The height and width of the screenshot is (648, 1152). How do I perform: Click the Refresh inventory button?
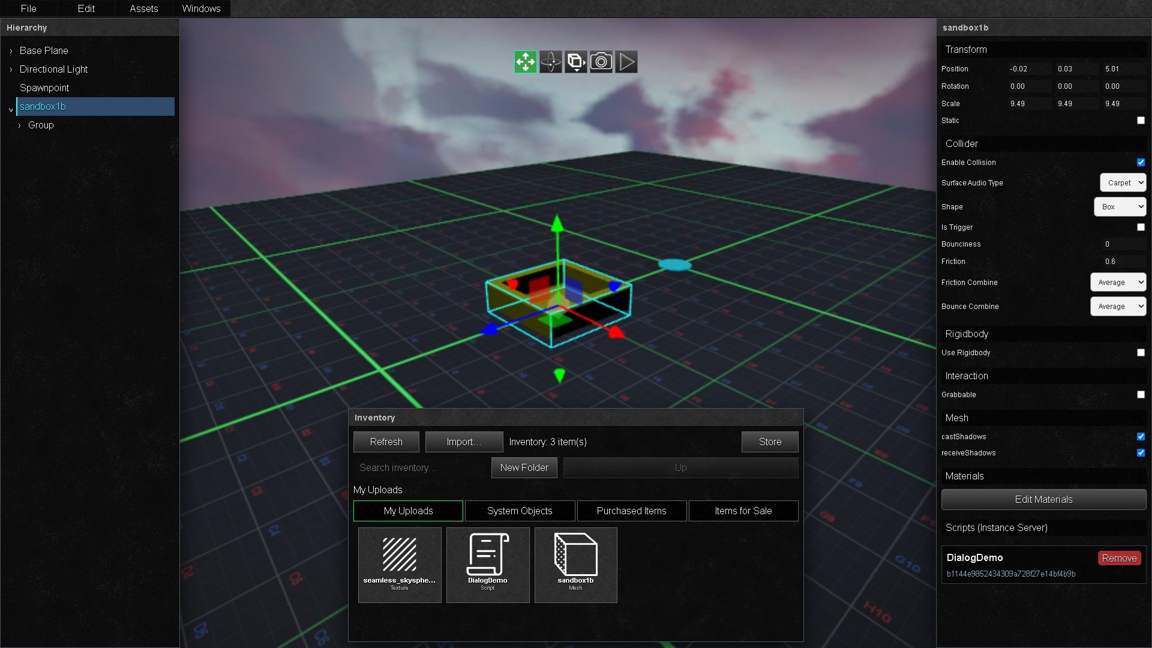[386, 442]
